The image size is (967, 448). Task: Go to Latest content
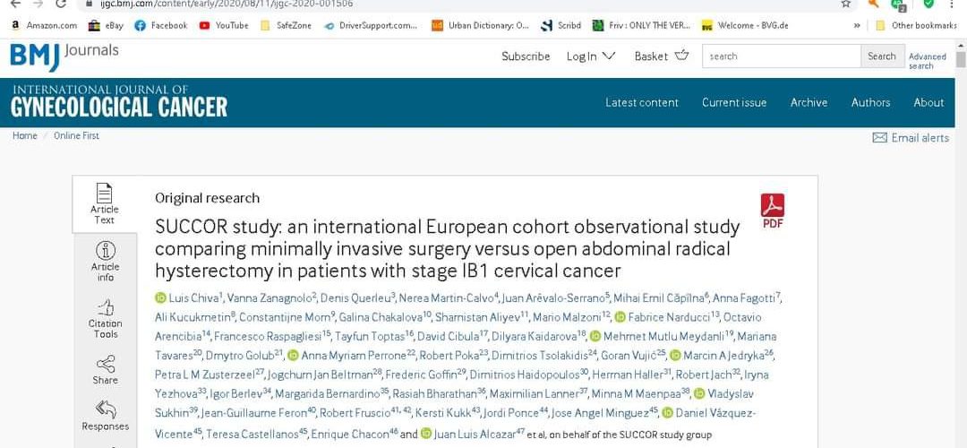(x=642, y=102)
